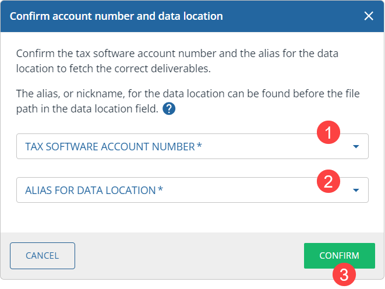Expand the Alias for Data Location arrow
385x289 pixels.
tap(356, 190)
